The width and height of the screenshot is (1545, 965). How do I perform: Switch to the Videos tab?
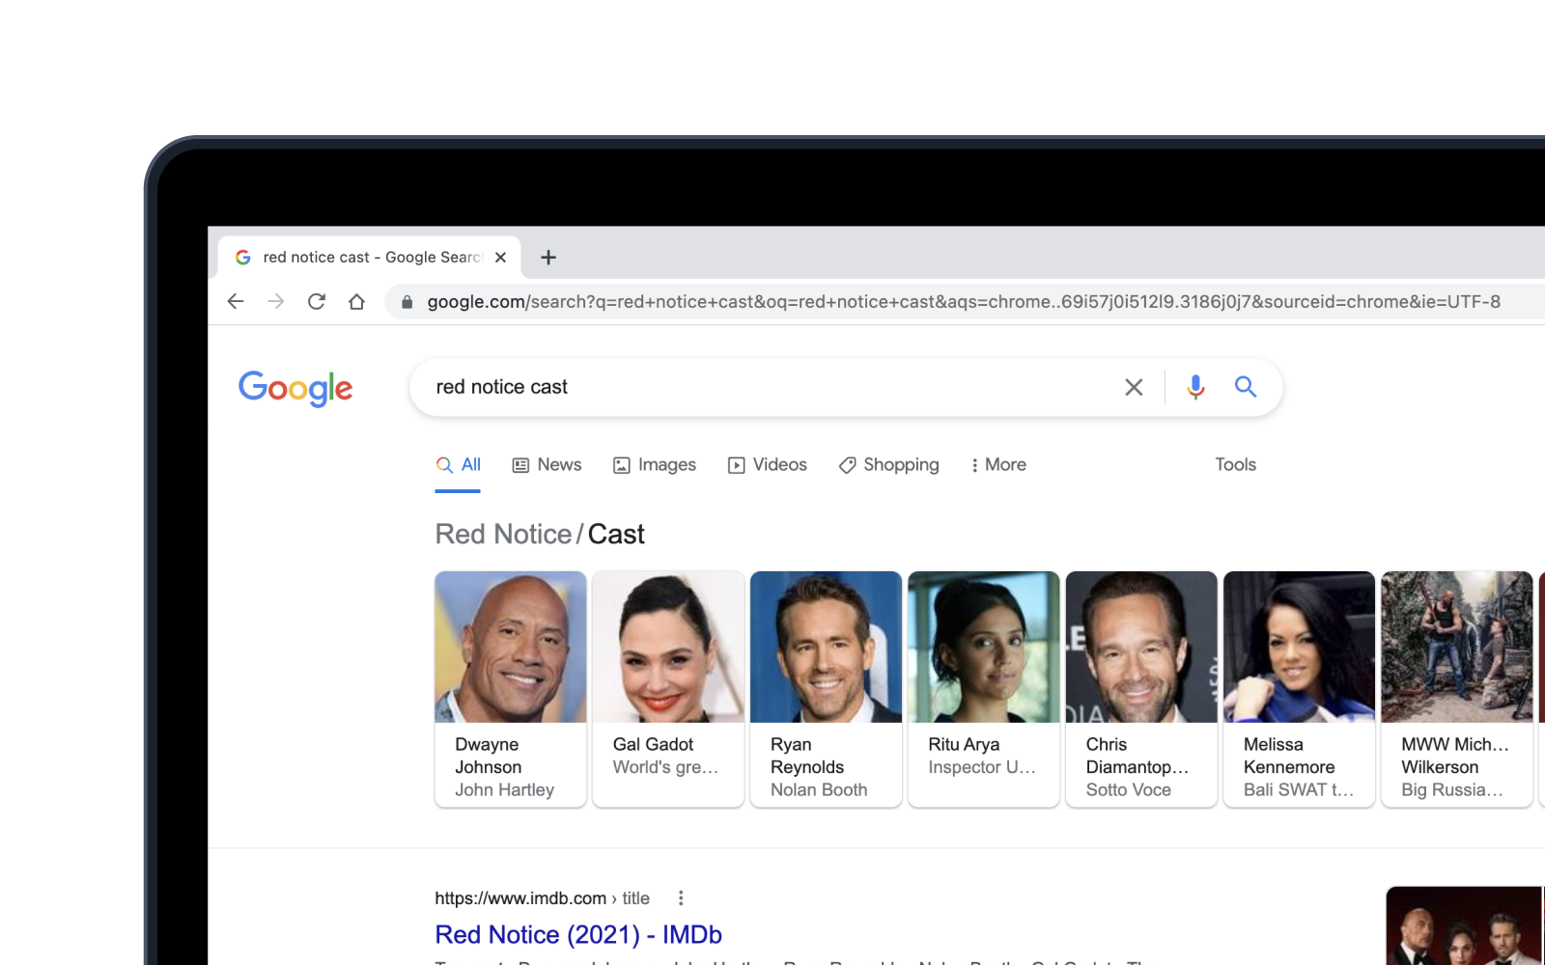(768, 465)
